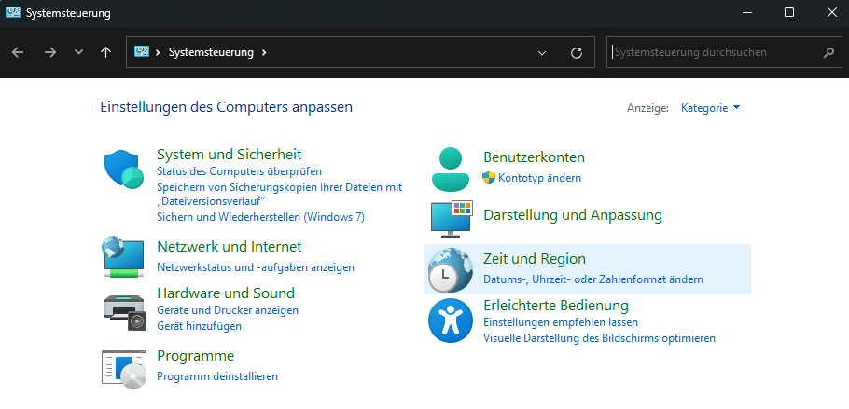
Task: Click the Systemsteuerung durchsuchen search field
Action: (714, 53)
